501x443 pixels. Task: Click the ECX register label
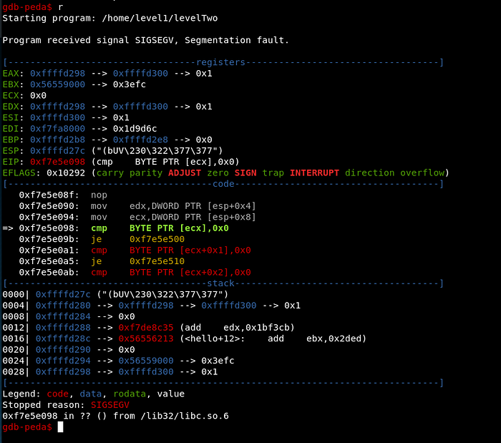11,95
